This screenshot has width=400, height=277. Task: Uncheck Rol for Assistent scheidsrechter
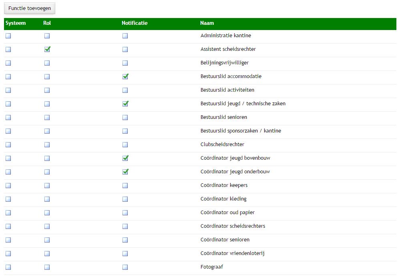pyautogui.click(x=47, y=49)
